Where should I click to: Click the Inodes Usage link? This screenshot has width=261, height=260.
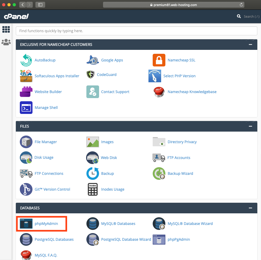point(113,189)
